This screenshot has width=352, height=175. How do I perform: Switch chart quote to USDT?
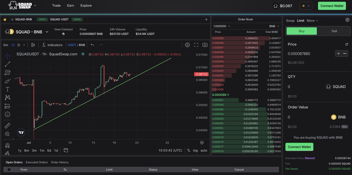click(x=72, y=45)
